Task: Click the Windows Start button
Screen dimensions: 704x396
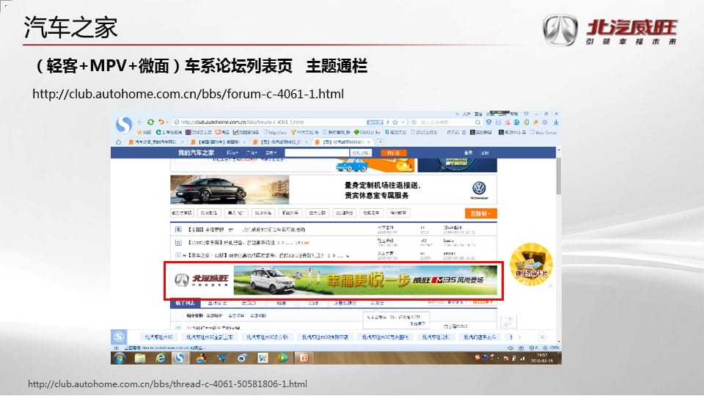Action: [120, 357]
